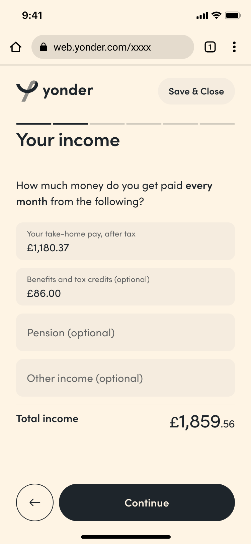Click the £1,859.56 total income amount

pos(202,422)
